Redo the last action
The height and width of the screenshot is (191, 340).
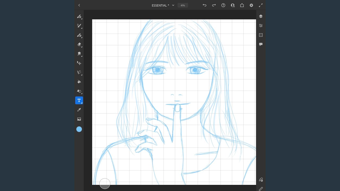[214, 5]
